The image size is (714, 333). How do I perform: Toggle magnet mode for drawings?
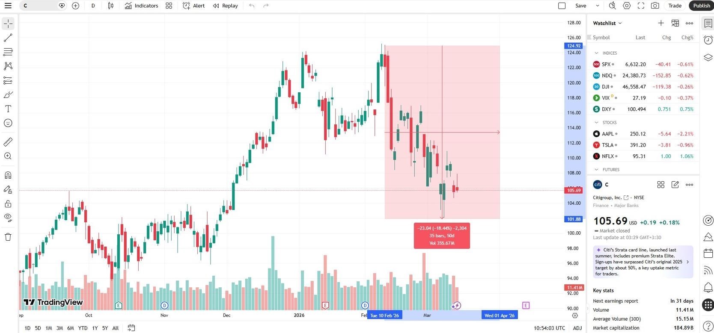(x=8, y=175)
